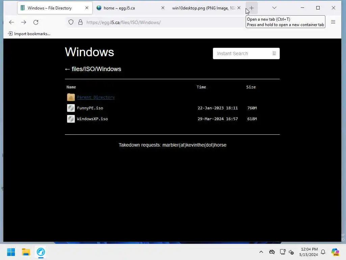
Task: Click the WindowsXP.iso disc icon
Action: point(71,119)
